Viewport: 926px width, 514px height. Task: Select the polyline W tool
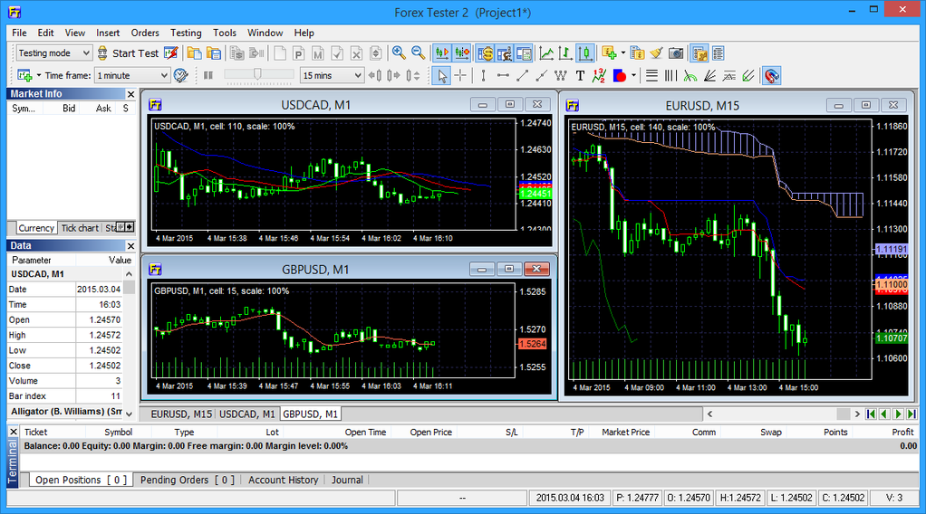click(561, 75)
